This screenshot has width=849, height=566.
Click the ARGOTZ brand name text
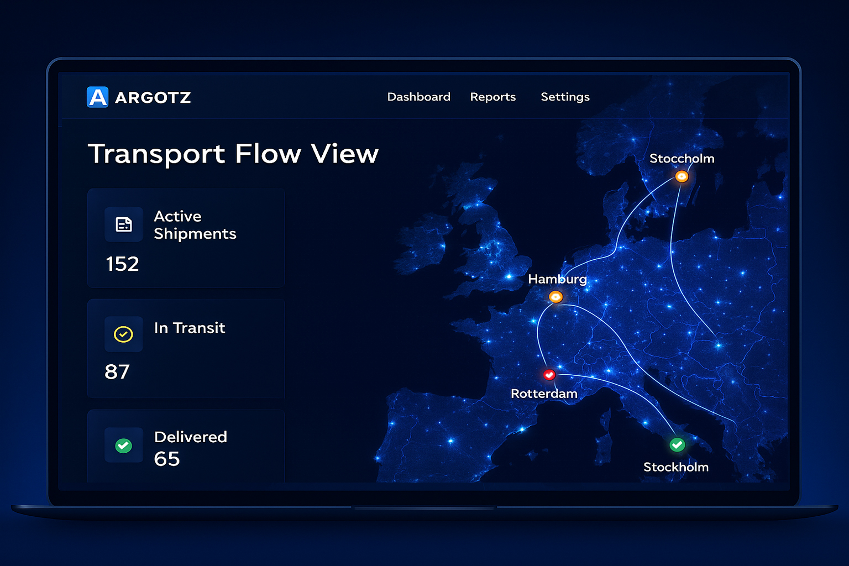pos(153,98)
